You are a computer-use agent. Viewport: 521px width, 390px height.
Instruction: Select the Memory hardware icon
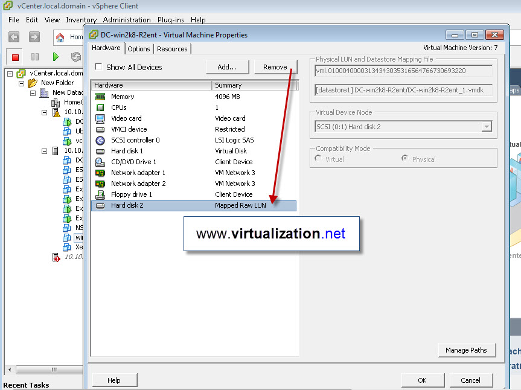pos(100,97)
